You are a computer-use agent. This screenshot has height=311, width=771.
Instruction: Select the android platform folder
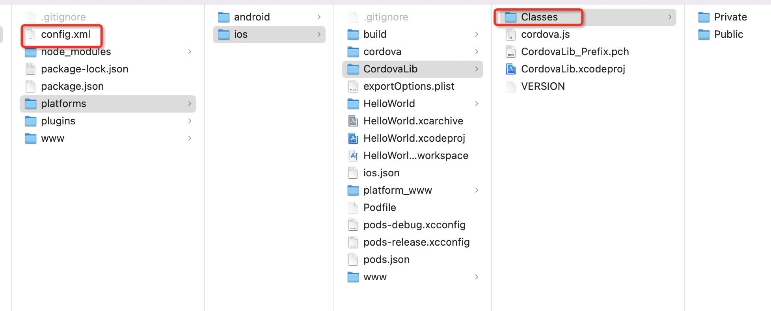(252, 17)
